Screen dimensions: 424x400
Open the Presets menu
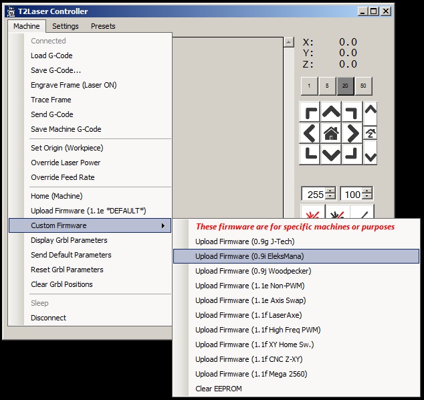point(103,26)
